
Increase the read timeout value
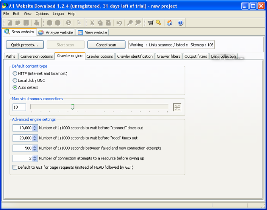pos(35,137)
